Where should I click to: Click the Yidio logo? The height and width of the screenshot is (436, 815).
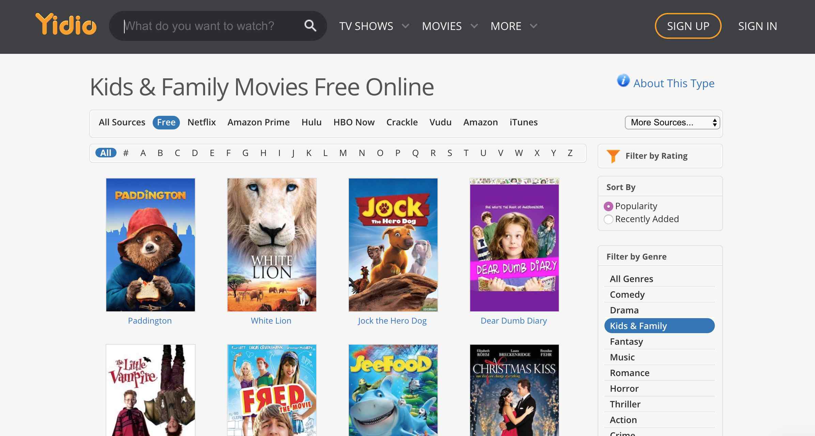(66, 24)
